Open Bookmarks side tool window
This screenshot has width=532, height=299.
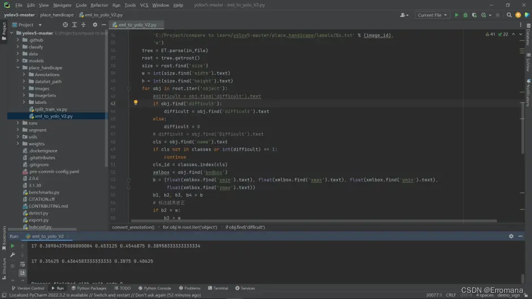[x=4, y=238]
